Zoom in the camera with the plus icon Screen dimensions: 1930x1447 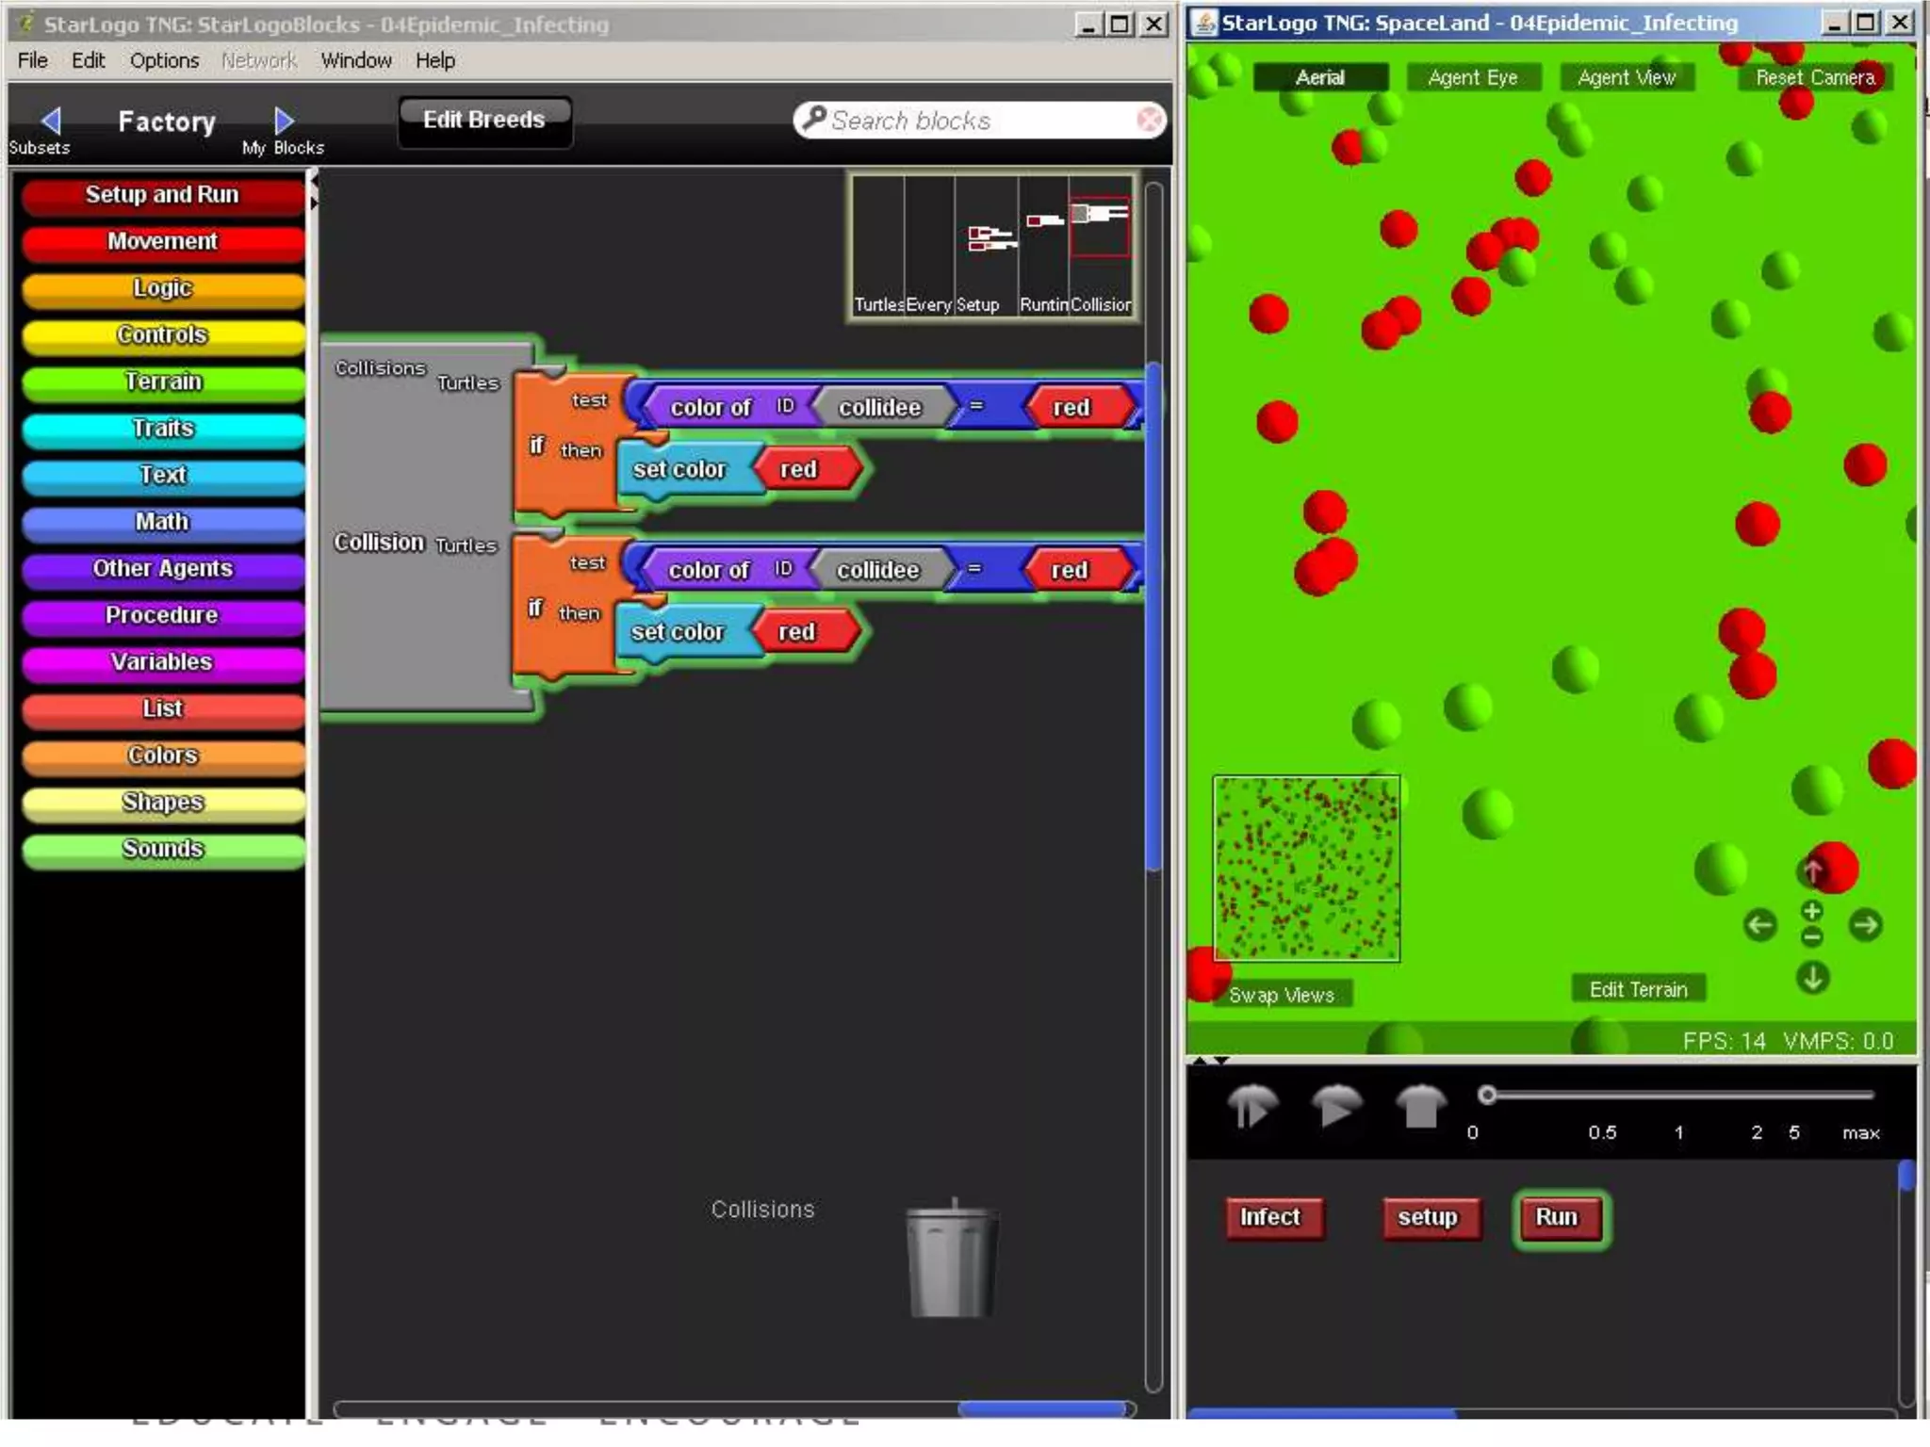(1811, 911)
